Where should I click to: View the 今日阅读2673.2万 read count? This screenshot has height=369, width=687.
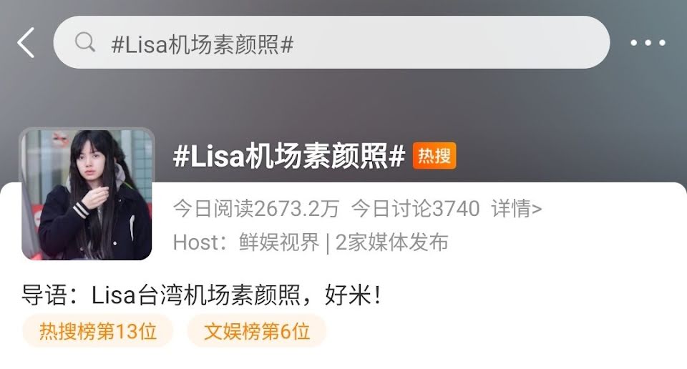256,208
